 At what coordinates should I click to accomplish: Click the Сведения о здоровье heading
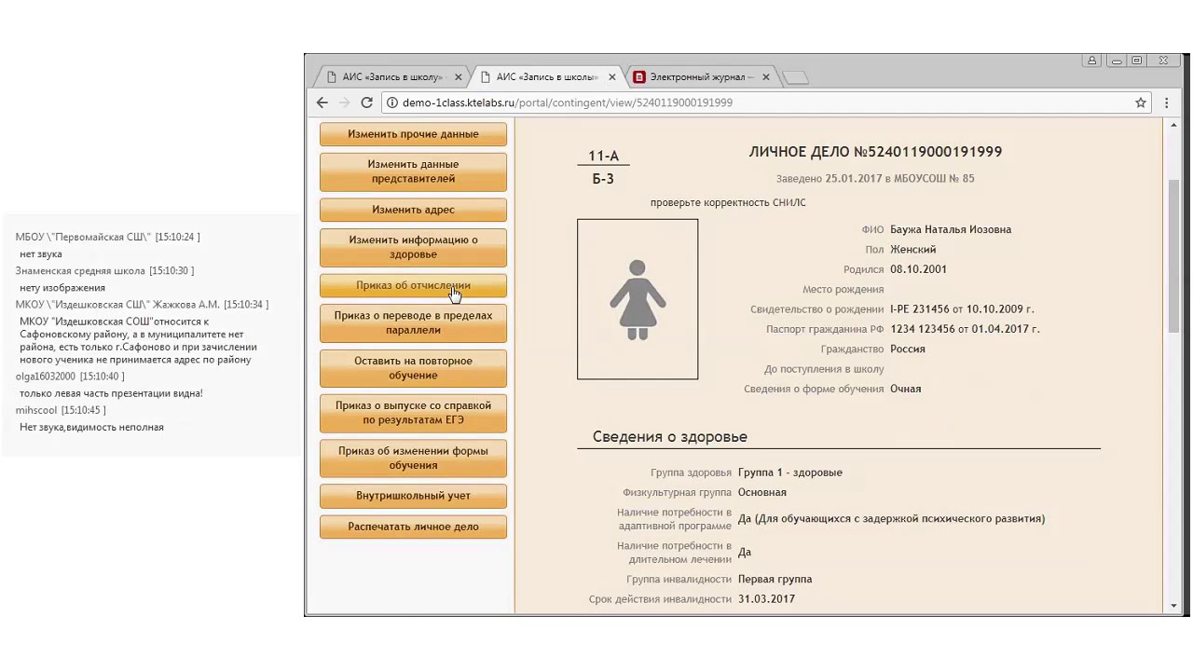click(670, 437)
